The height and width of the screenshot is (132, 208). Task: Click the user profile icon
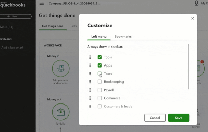196,3
